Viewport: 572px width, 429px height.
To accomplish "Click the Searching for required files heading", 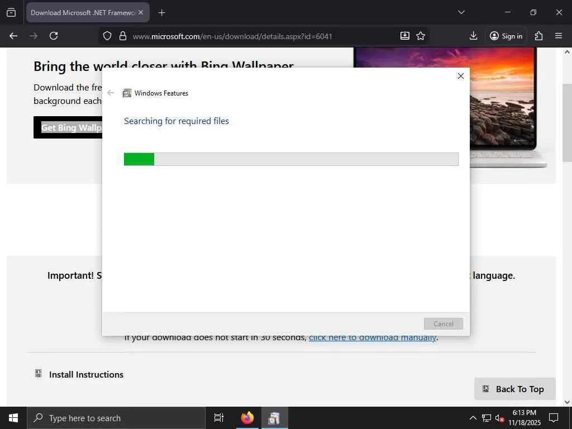I will coord(176,121).
